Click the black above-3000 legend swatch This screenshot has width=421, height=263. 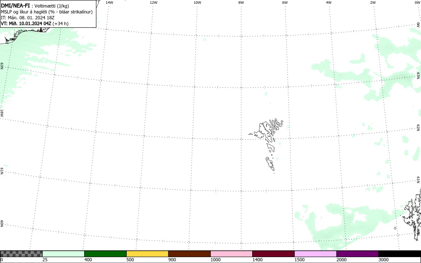(400, 254)
